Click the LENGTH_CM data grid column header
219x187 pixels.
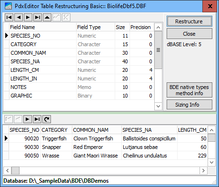[x=192, y=130]
